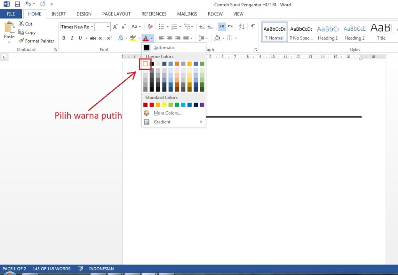Click the Bullets list icon
This screenshot has width=398, height=275.
[161, 27]
